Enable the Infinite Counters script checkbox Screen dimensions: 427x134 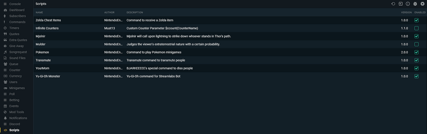(416, 28)
